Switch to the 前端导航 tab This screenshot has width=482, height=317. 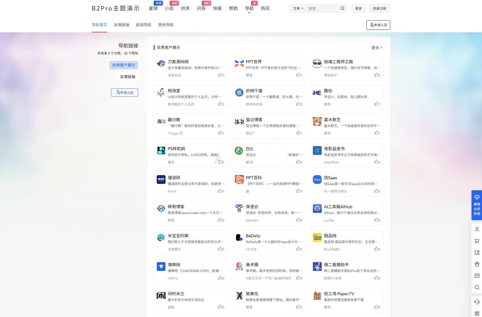[x=144, y=25]
